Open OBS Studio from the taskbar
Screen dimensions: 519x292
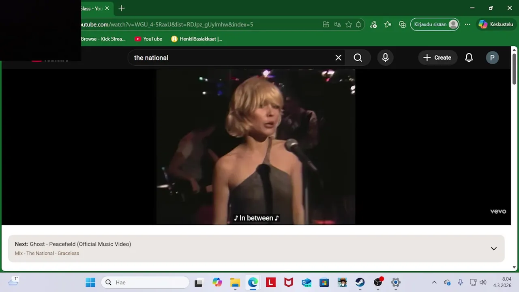(x=378, y=282)
